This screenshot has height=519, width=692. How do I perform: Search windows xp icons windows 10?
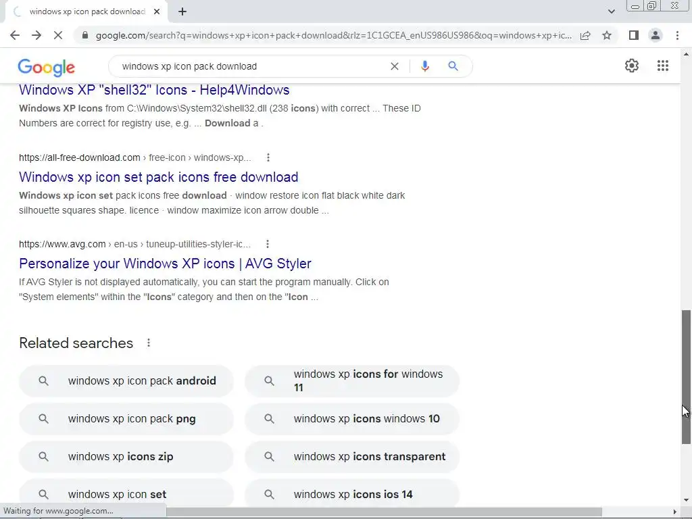pos(352,419)
